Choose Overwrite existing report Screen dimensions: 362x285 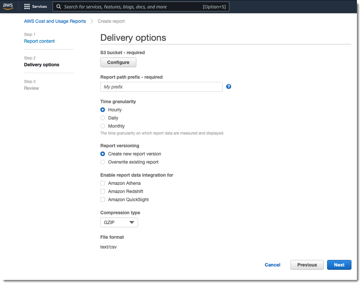103,162
